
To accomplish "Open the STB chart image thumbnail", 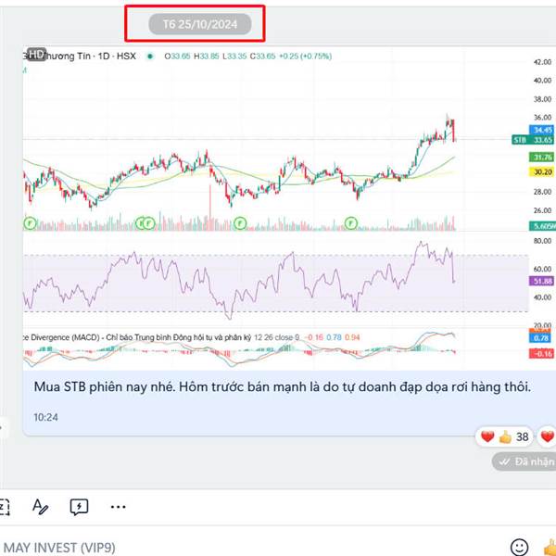I will [289, 208].
